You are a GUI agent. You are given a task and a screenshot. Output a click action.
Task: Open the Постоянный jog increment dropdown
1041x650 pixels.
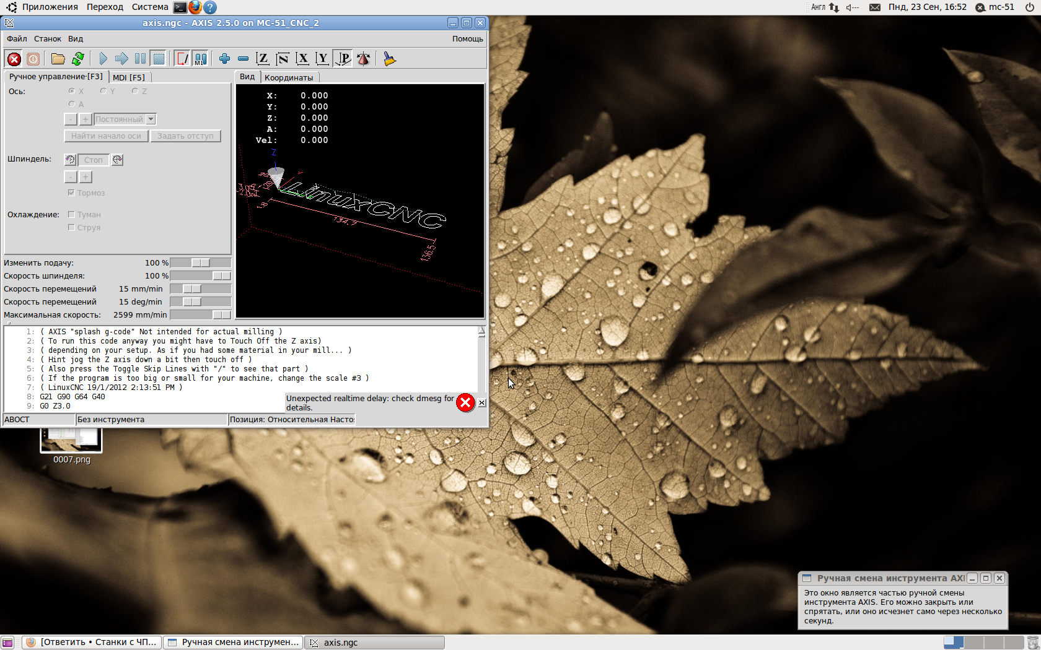pos(151,119)
